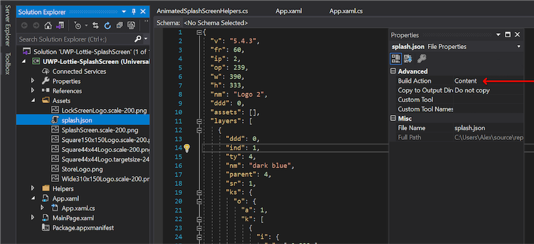The height and width of the screenshot is (244, 534).
Task: Open the Server Explorer side tab
Action: point(8,26)
